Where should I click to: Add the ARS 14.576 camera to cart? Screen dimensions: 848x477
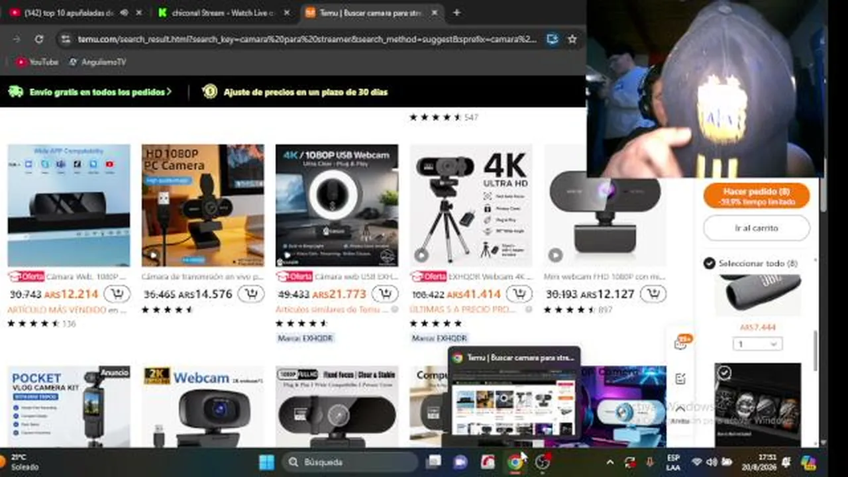click(x=251, y=293)
